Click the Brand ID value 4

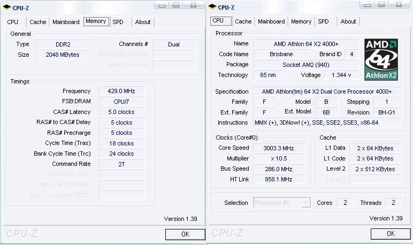point(351,54)
